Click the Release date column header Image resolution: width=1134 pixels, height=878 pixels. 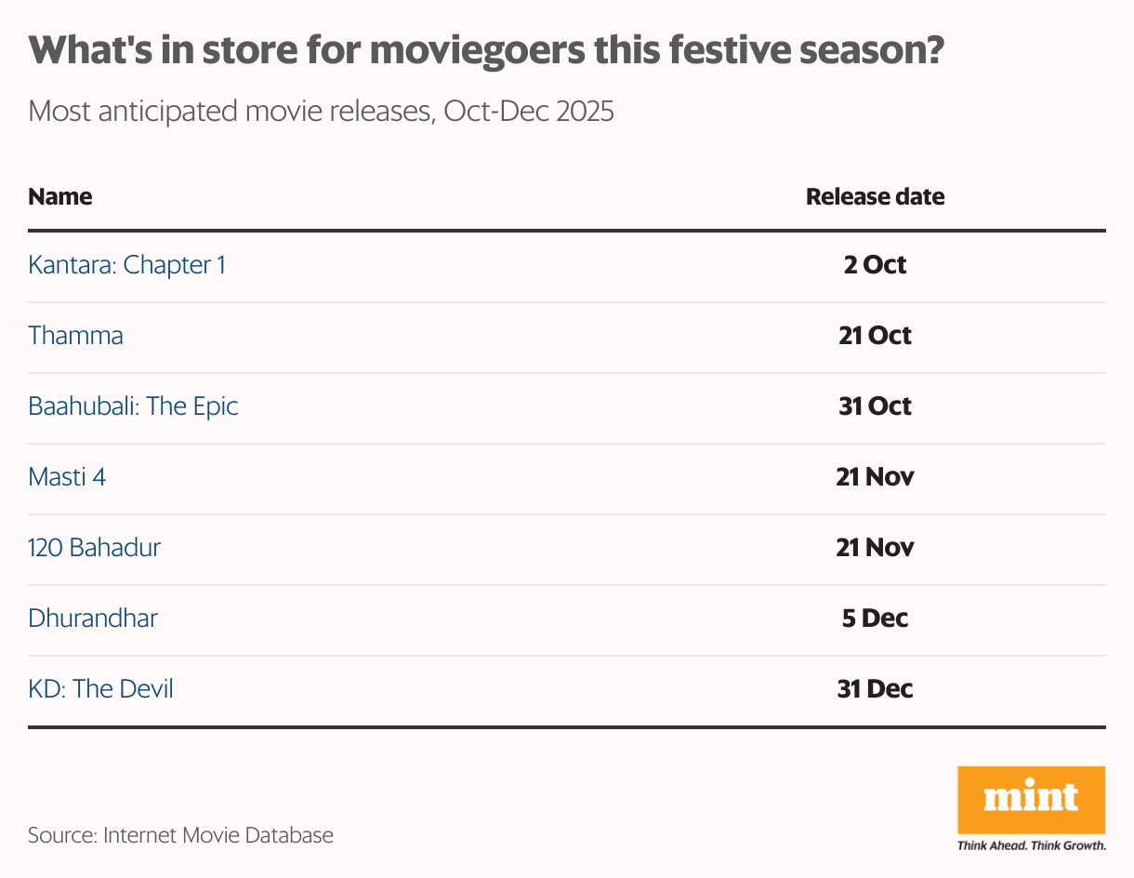[875, 197]
